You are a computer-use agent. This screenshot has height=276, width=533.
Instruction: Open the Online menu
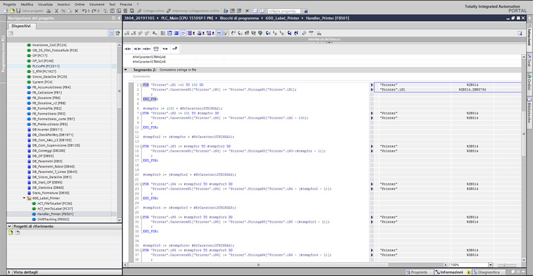pos(79,4)
